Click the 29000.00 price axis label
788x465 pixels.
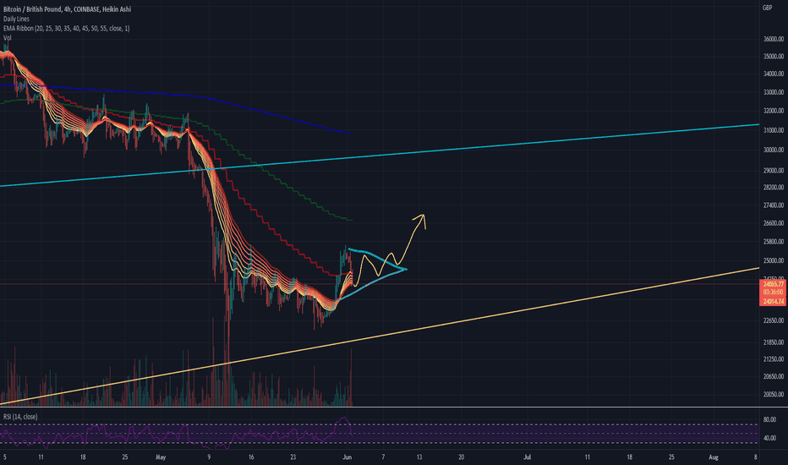(x=774, y=171)
